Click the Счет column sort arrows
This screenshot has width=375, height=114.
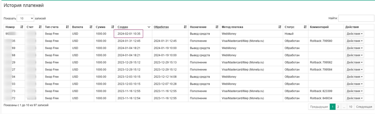click(x=40, y=27)
